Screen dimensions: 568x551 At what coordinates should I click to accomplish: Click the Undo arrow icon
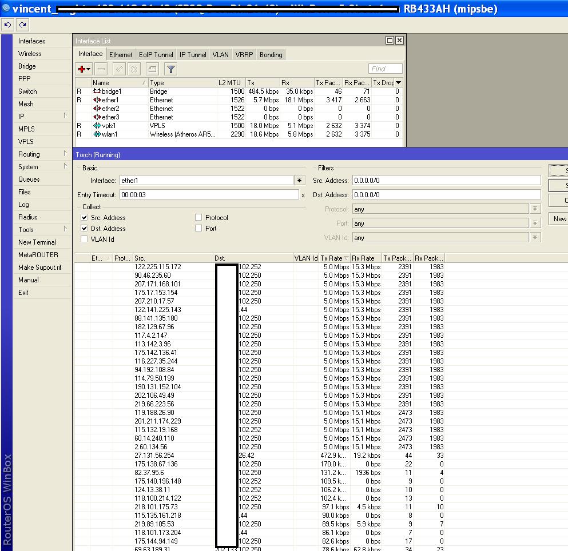(8, 25)
